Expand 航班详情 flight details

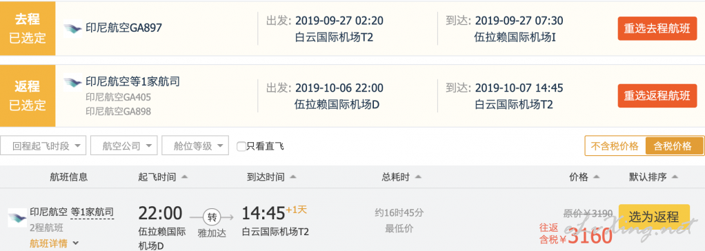pos(54,243)
